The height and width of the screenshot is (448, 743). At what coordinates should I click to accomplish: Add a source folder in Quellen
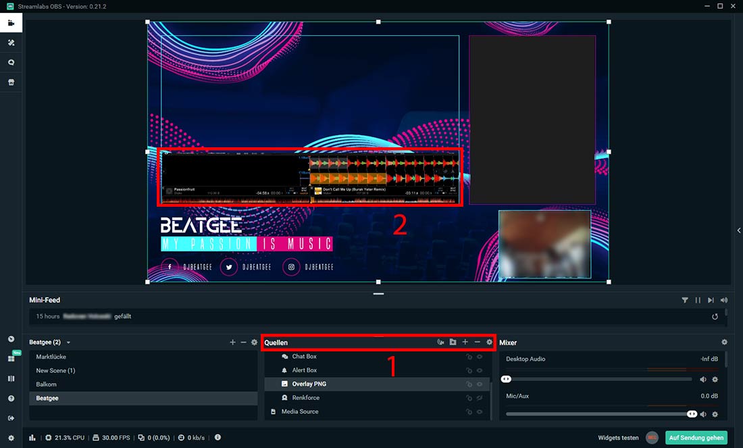(x=453, y=342)
